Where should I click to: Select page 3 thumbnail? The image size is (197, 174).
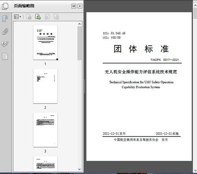coord(45,130)
